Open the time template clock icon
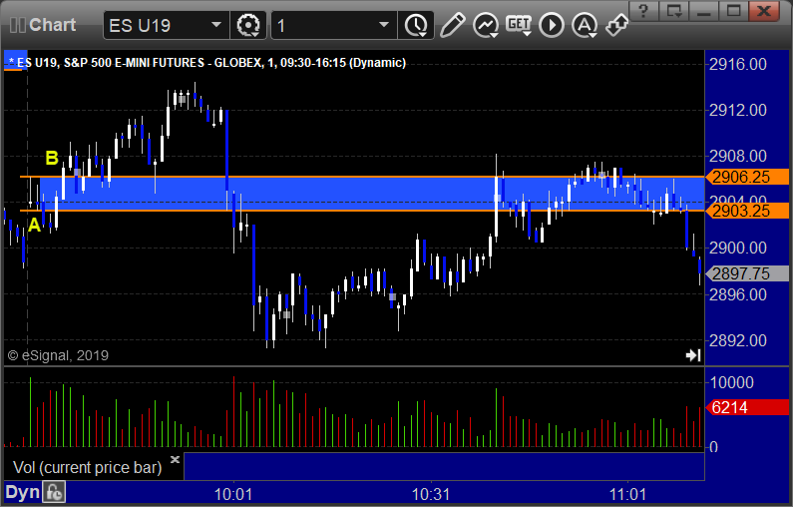The height and width of the screenshot is (507, 793). [416, 25]
